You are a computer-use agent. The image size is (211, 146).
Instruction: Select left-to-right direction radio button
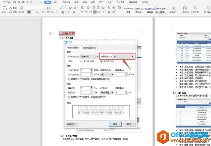102,61
